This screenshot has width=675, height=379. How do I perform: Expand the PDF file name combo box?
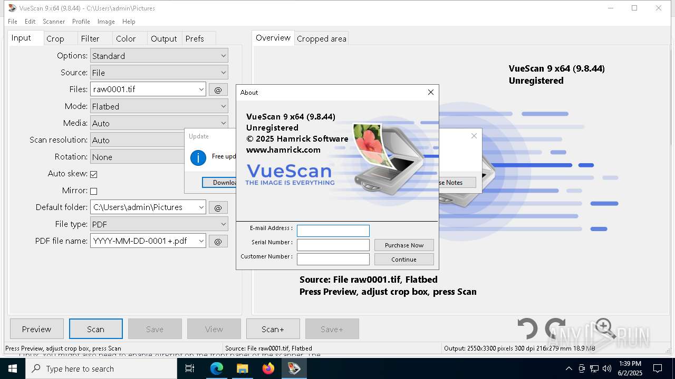click(x=201, y=241)
